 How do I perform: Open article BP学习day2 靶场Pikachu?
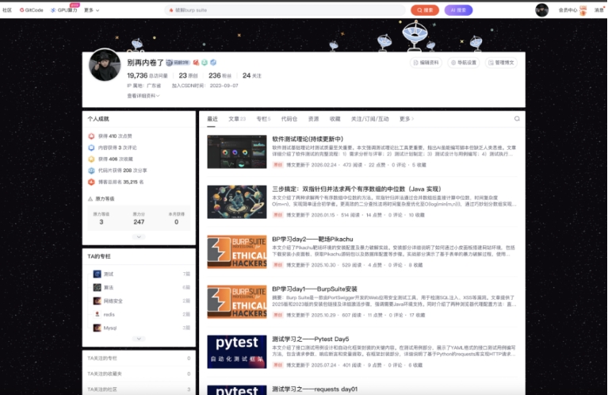pyautogui.click(x=312, y=239)
